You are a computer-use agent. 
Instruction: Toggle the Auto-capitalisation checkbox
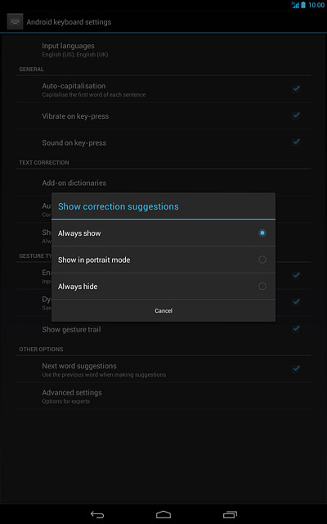point(296,89)
